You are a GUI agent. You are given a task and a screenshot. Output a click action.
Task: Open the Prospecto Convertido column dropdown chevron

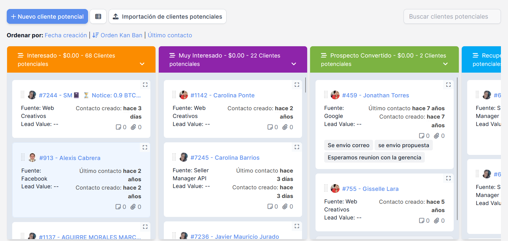445,64
